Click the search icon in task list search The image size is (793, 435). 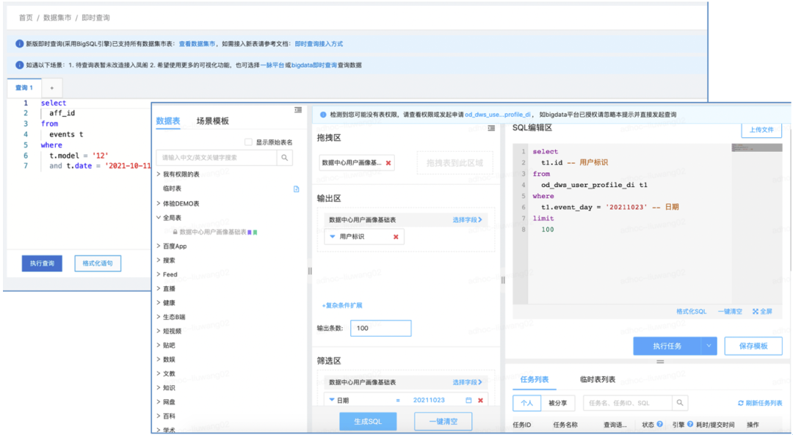point(680,403)
